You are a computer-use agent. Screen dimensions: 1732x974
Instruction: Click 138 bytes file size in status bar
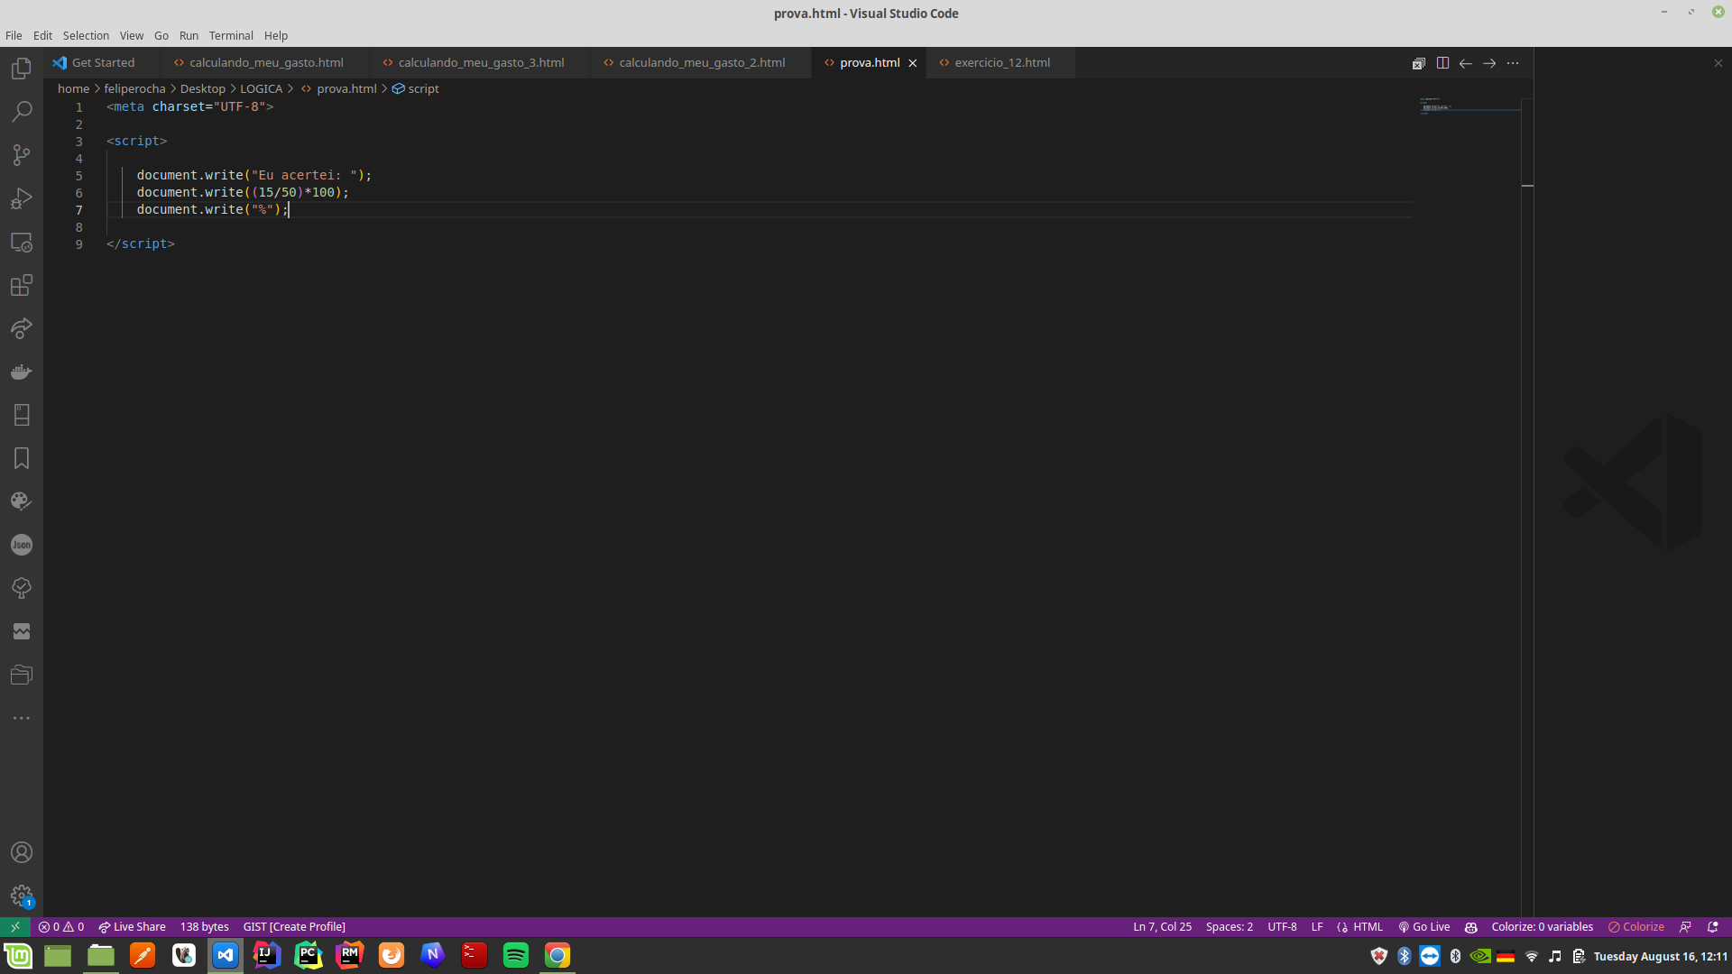pyautogui.click(x=204, y=926)
